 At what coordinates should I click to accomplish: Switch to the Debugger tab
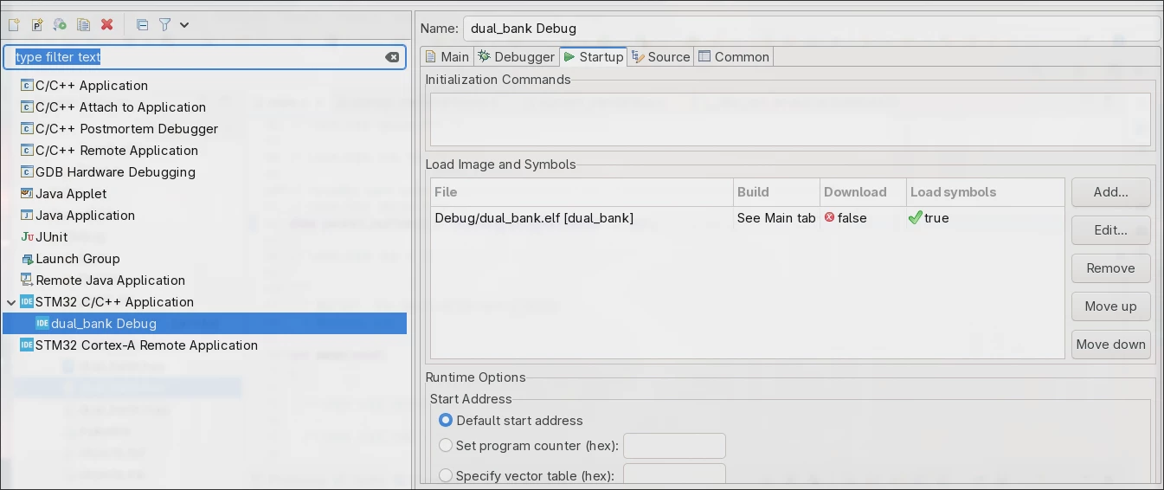point(516,57)
